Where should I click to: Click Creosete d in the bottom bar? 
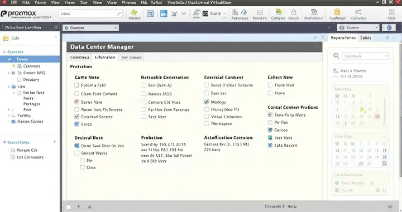(275, 206)
